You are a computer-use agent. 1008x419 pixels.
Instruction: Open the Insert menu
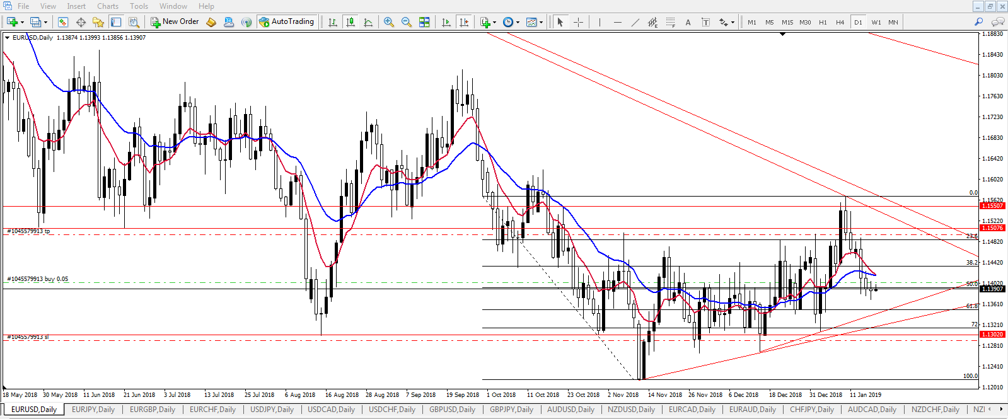(x=76, y=6)
